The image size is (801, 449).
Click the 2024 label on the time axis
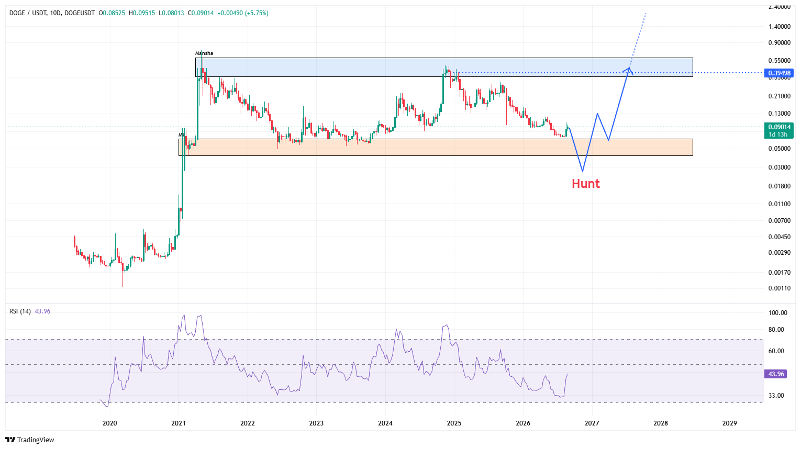pos(385,423)
